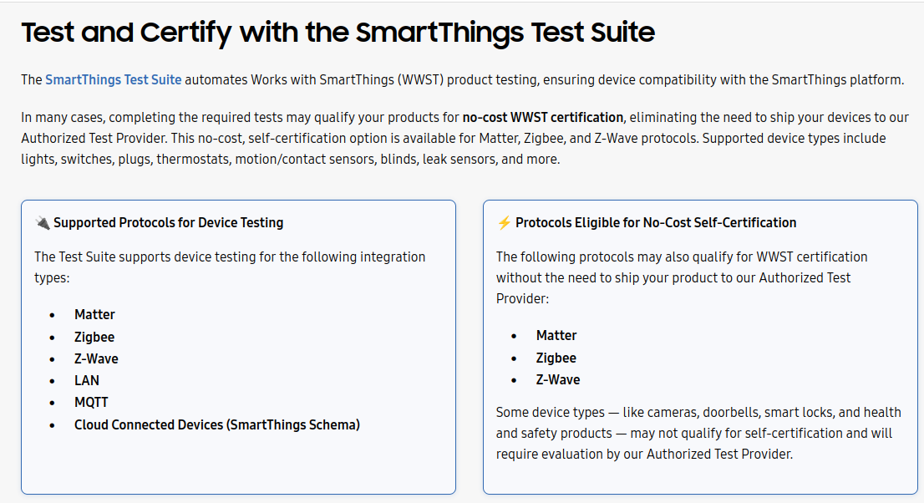Viewport: 924px width, 503px height.
Task: Click Zigbee in the self-certification list
Action: [556, 358]
